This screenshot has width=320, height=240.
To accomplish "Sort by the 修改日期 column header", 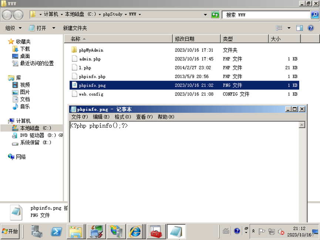I will 197,39.
